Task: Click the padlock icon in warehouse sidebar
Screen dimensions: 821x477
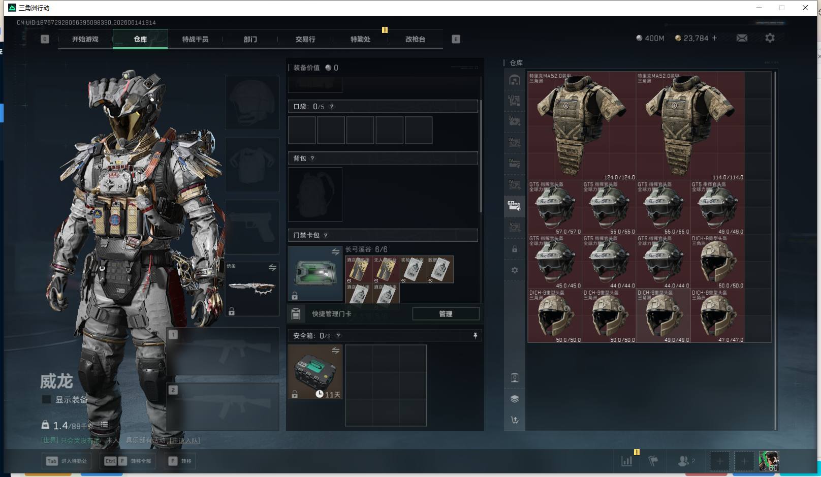Action: tap(515, 249)
